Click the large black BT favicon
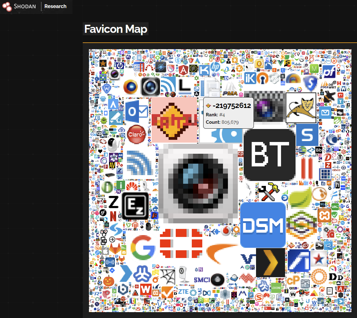357x318 pixels. pos(270,155)
